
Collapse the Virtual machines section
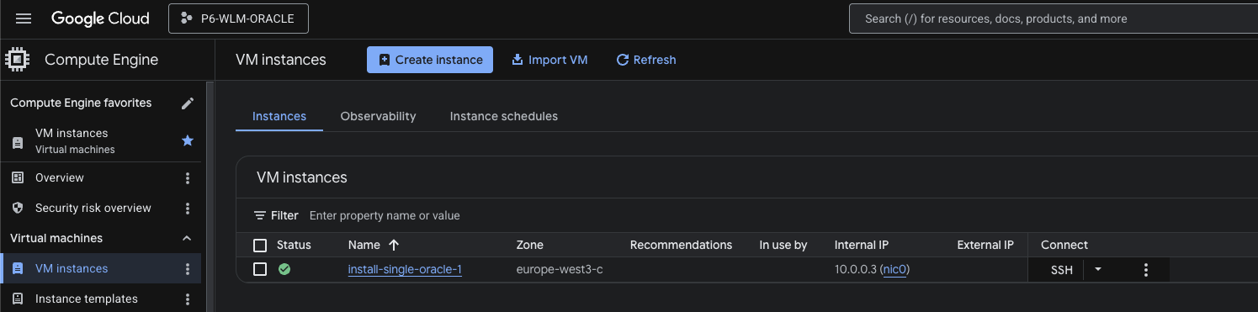(x=187, y=238)
